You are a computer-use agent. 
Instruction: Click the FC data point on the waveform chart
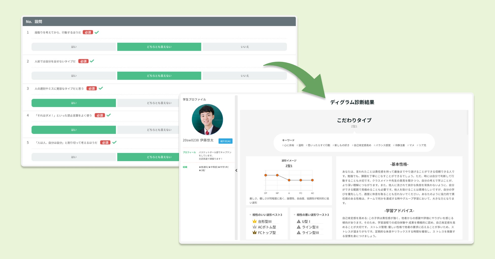[x=301, y=180]
